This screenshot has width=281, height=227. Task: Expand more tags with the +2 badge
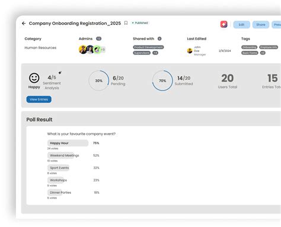263,53
